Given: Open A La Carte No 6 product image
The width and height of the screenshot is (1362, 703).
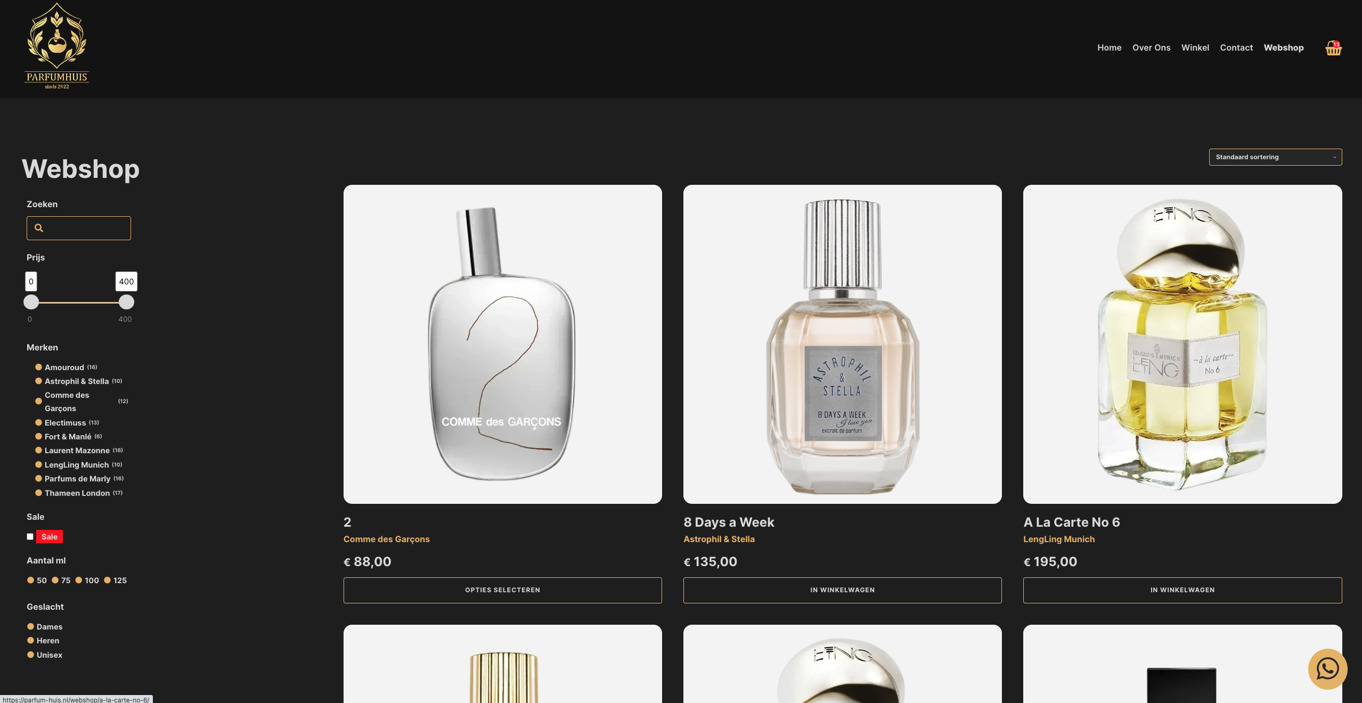Looking at the screenshot, I should tap(1182, 344).
